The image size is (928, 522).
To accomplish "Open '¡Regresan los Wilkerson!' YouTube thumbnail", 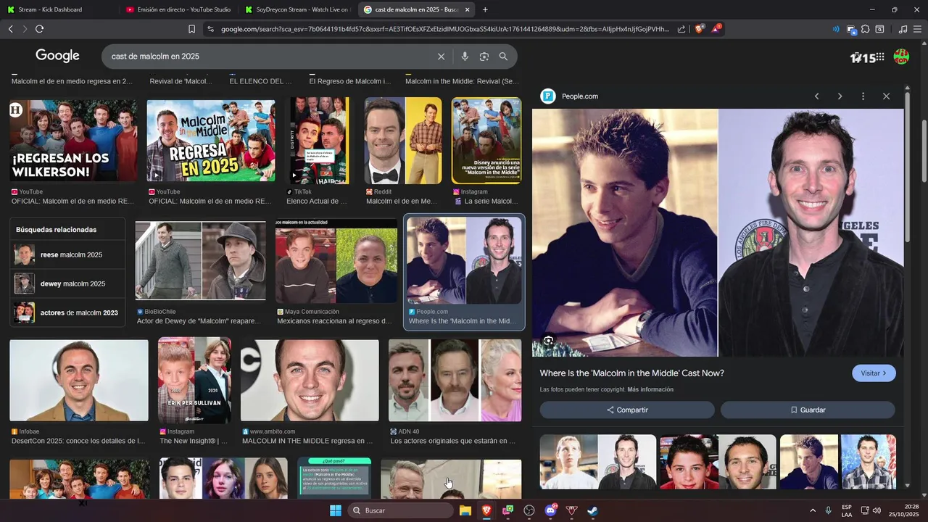I will click(73, 141).
